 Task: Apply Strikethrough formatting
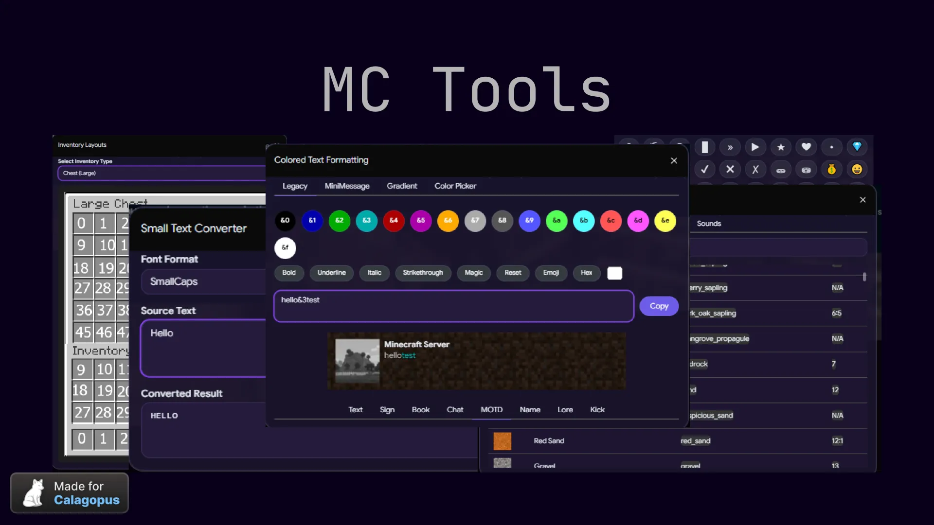coord(423,273)
